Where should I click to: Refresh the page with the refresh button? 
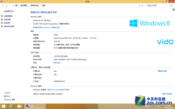[x=142, y=5]
